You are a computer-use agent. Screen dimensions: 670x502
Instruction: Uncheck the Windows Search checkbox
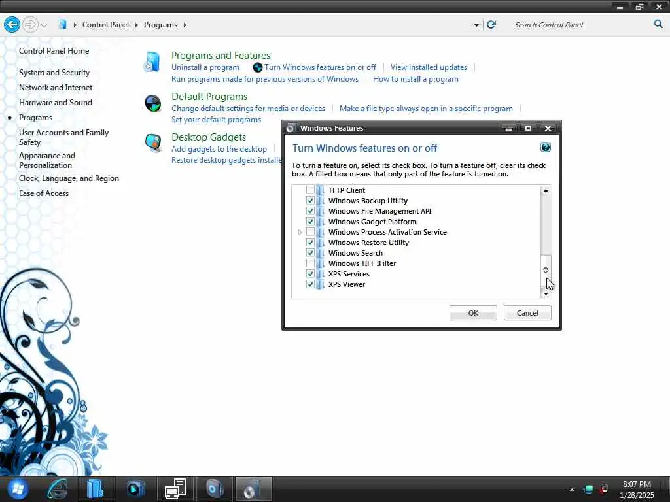(310, 253)
